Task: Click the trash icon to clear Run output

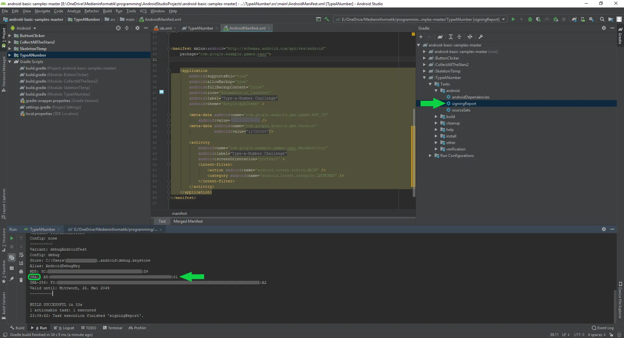Action: point(21,280)
